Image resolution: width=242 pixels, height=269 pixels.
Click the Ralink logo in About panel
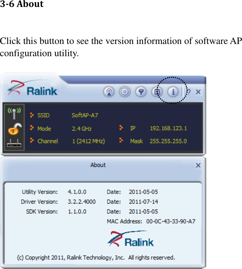click(x=131, y=239)
